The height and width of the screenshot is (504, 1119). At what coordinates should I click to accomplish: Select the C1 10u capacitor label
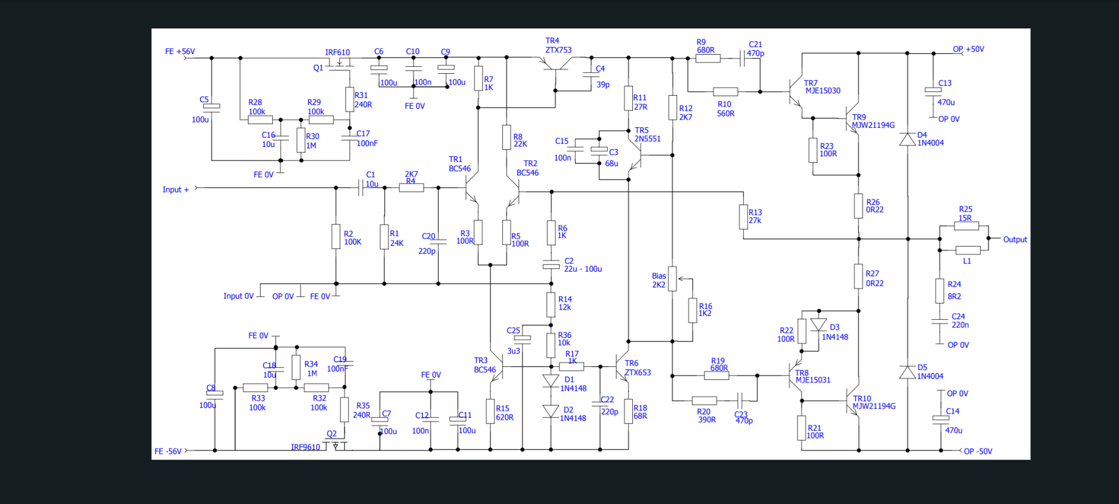(372, 179)
